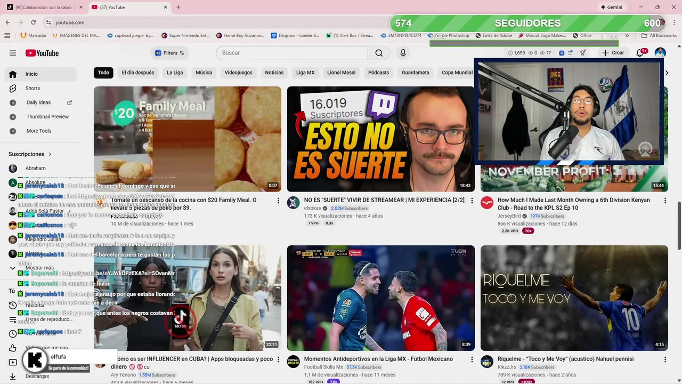Select the Videojuegos chip
The width and height of the screenshot is (682, 384).
[x=238, y=73]
